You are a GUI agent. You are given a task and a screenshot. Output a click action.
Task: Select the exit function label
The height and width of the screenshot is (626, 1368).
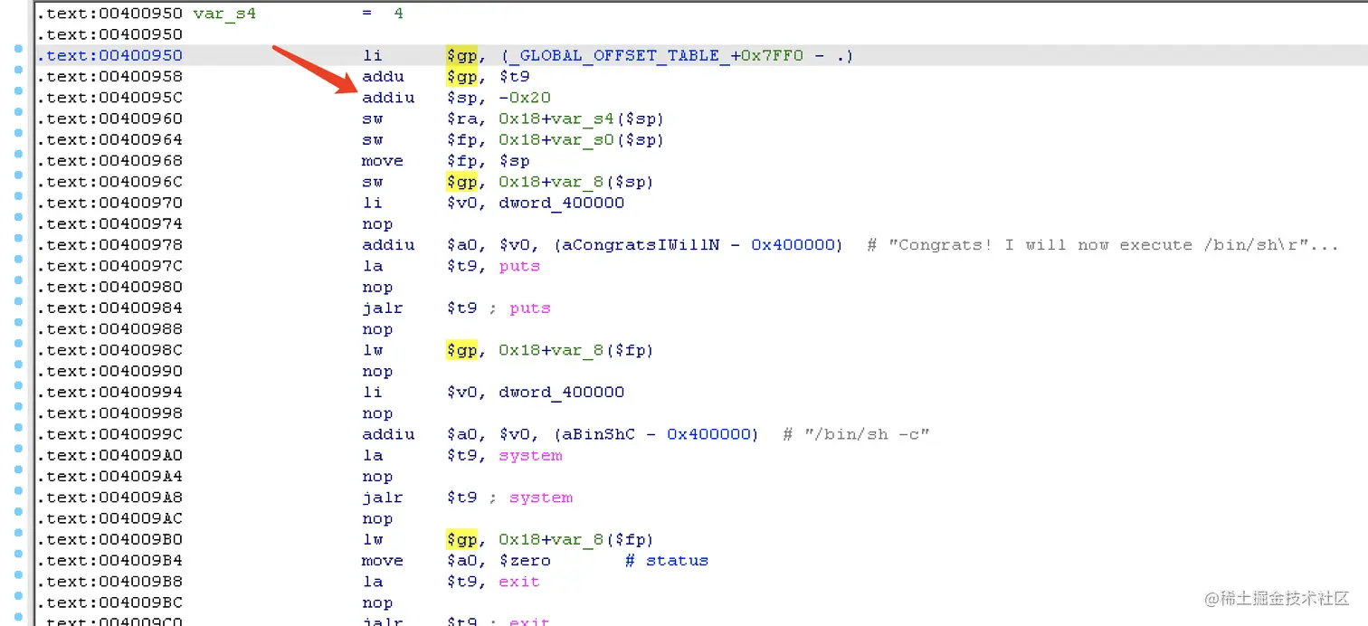click(x=518, y=582)
